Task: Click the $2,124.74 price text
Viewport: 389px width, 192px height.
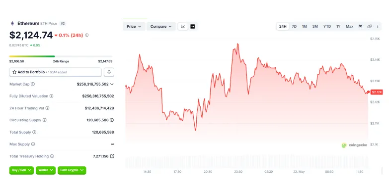Action: pos(31,35)
